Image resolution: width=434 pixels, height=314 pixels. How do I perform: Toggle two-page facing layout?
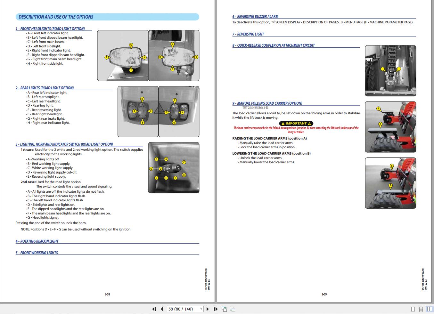(x=430, y=309)
